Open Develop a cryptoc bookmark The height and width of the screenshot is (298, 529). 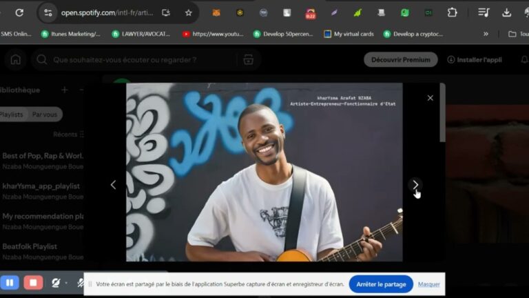coord(413,34)
